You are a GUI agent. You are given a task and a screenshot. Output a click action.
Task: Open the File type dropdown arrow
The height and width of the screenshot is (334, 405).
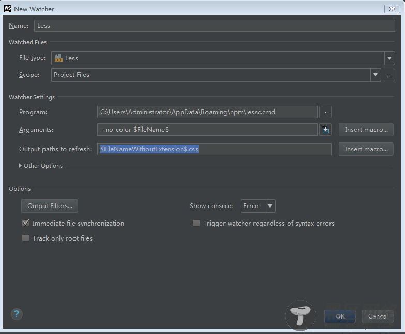click(x=389, y=58)
